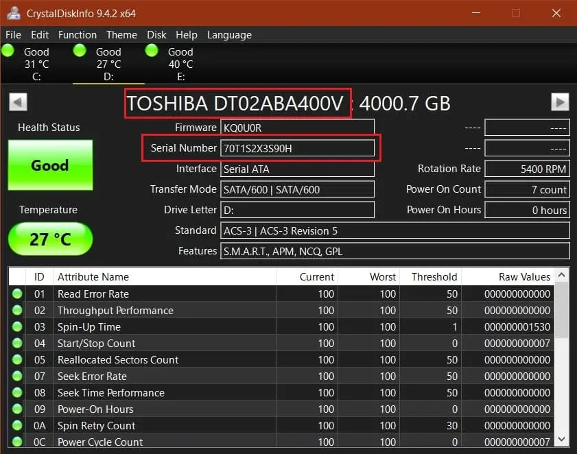
Task: Click the Standard field ACS-3
Action: 395,230
